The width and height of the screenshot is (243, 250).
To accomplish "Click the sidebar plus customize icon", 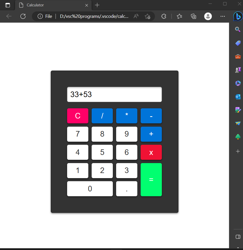I will [x=238, y=151].
